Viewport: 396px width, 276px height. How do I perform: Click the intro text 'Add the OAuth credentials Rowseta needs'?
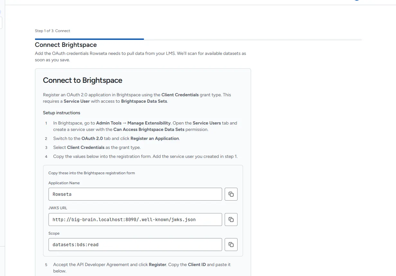pos(140,56)
